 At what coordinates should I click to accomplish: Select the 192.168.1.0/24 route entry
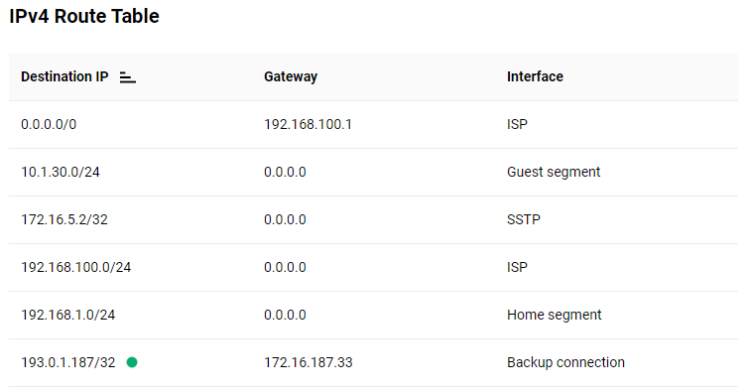click(373, 316)
